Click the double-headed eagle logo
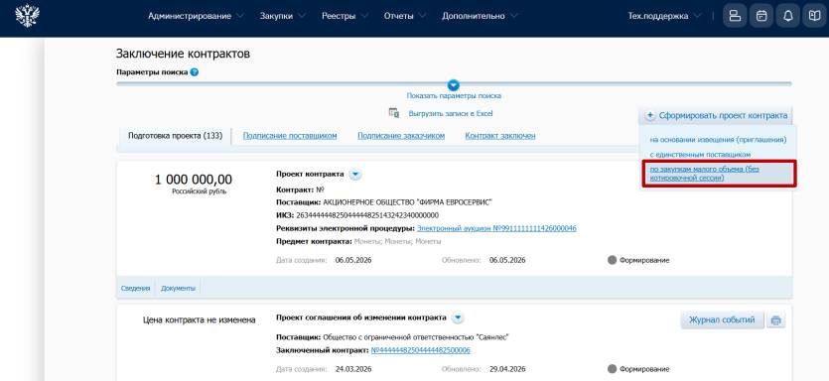 [27, 16]
